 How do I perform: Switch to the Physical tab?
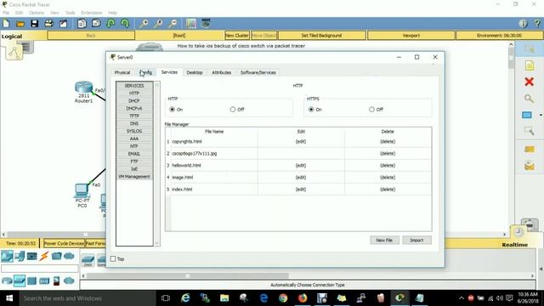[122, 72]
